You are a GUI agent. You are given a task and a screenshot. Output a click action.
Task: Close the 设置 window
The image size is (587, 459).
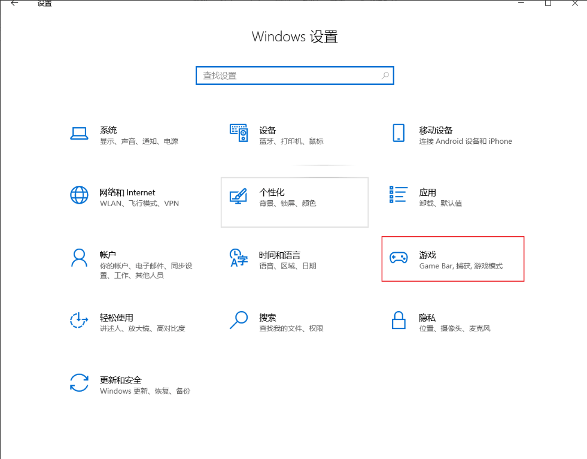click(575, 3)
